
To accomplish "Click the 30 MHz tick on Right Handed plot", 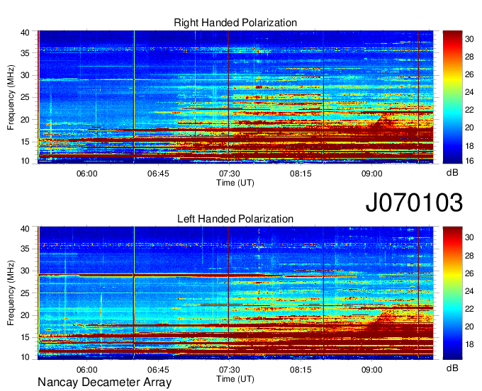I will coord(25,75).
